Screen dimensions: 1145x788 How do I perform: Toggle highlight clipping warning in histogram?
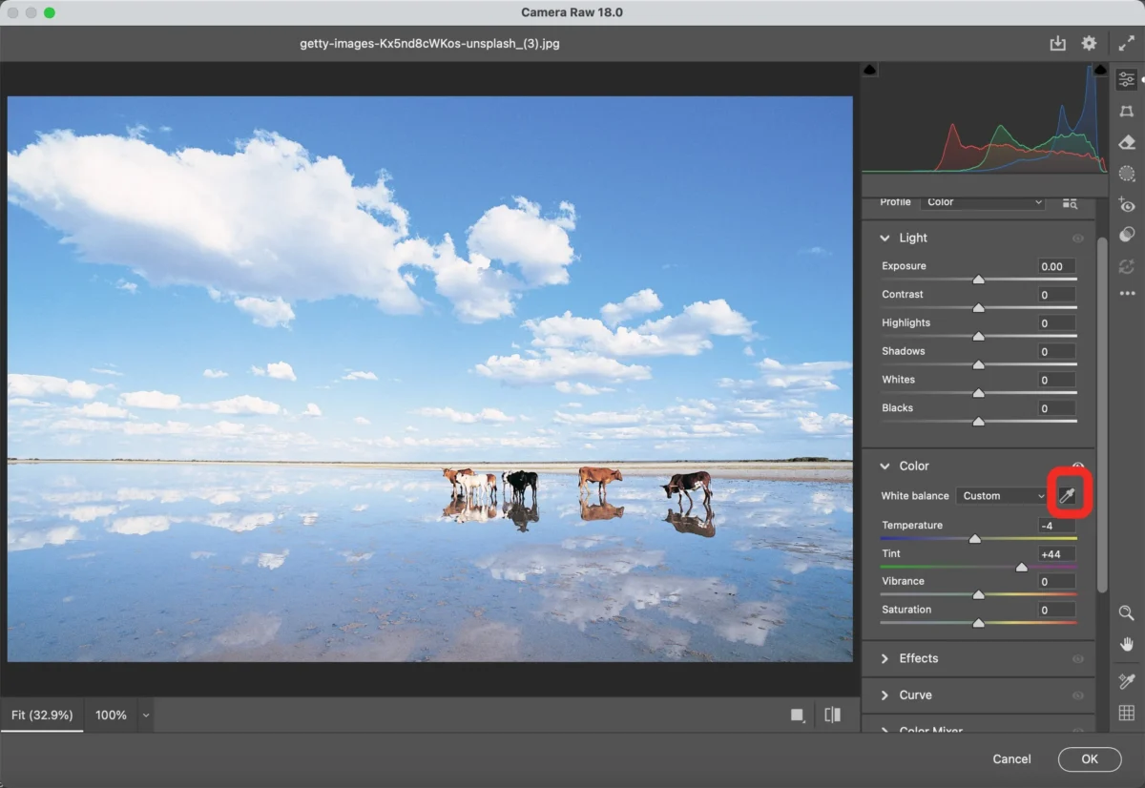[1100, 71]
